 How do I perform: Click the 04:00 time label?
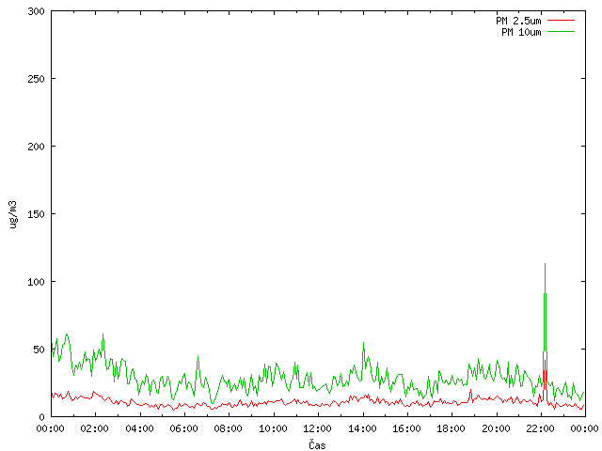pos(139,428)
